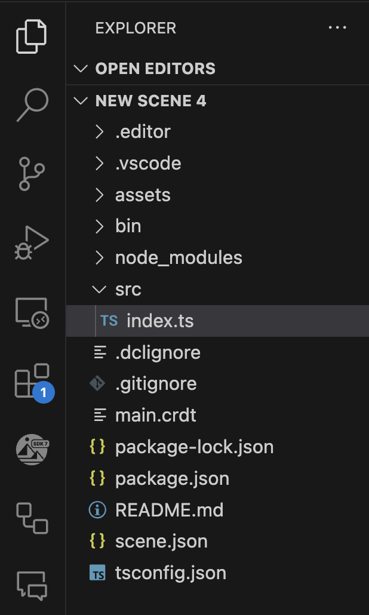Open Explorer more actions ellipsis menu
The image size is (369, 615).
coord(337,27)
